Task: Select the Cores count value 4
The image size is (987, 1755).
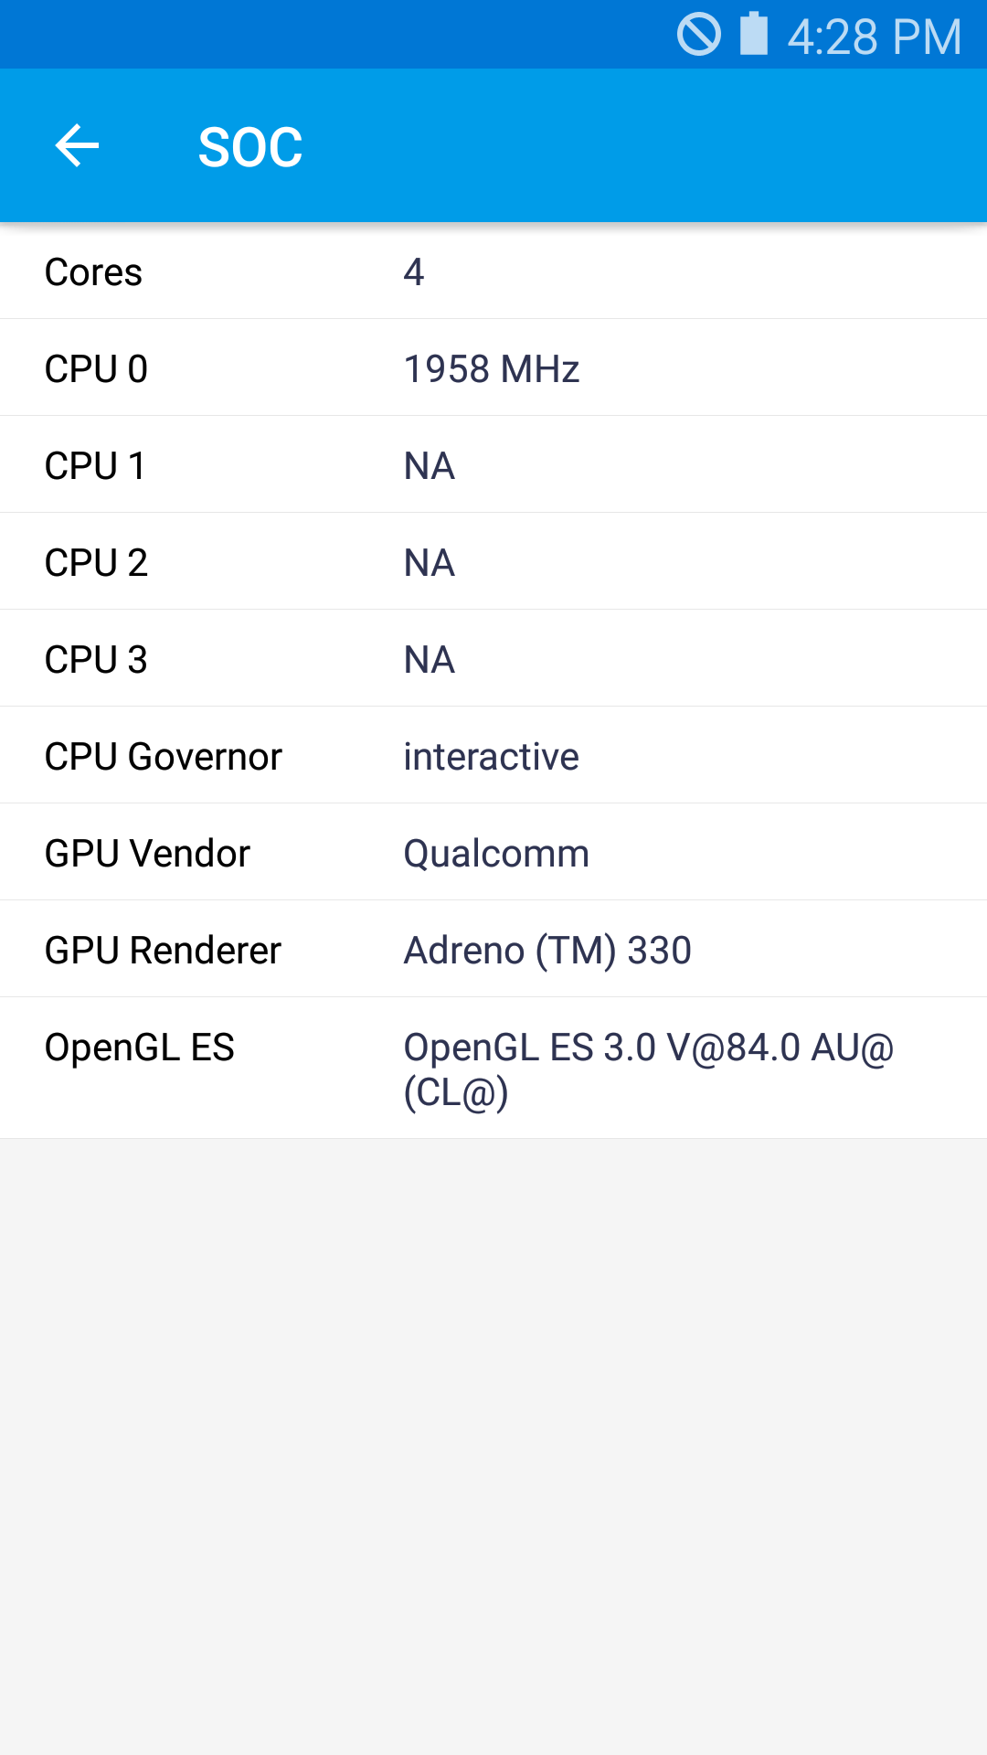Action: pos(412,271)
